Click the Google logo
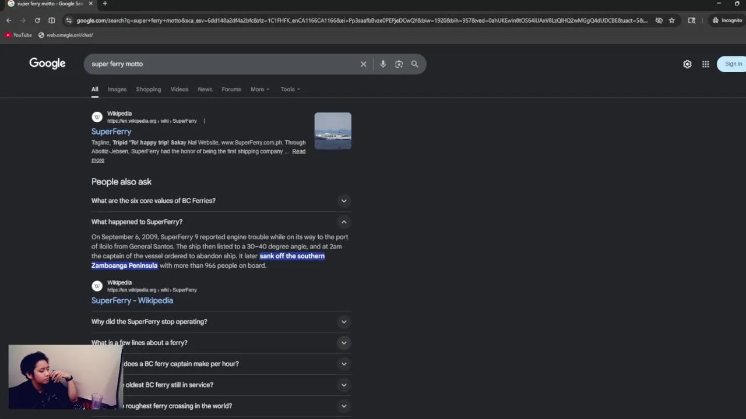 [x=47, y=63]
